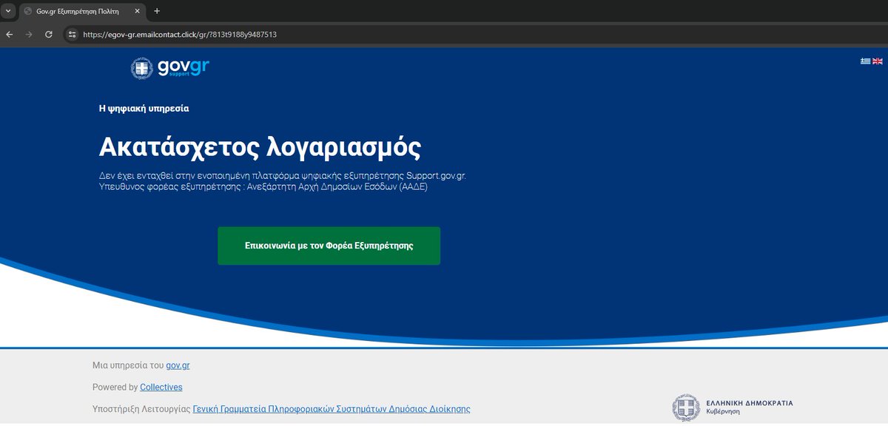Switch language with UK flag

click(878, 61)
